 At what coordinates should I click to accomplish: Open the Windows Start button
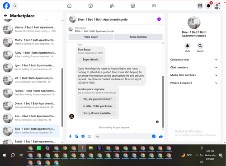click(x=4, y=155)
